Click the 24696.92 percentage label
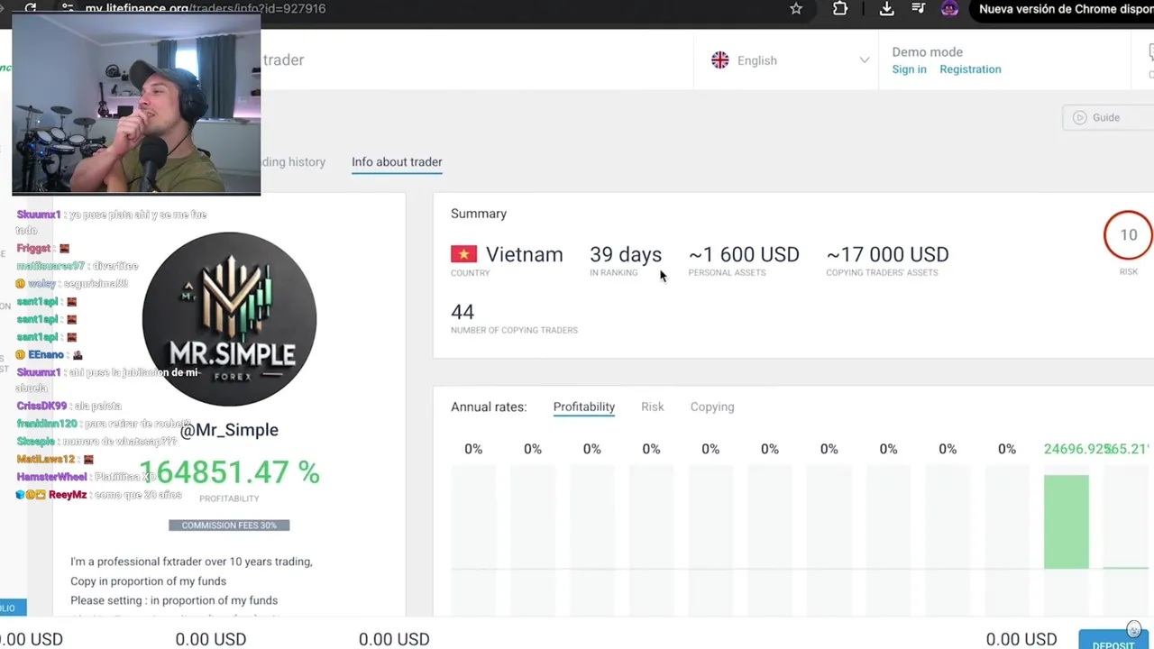This screenshot has width=1154, height=649. [1076, 449]
